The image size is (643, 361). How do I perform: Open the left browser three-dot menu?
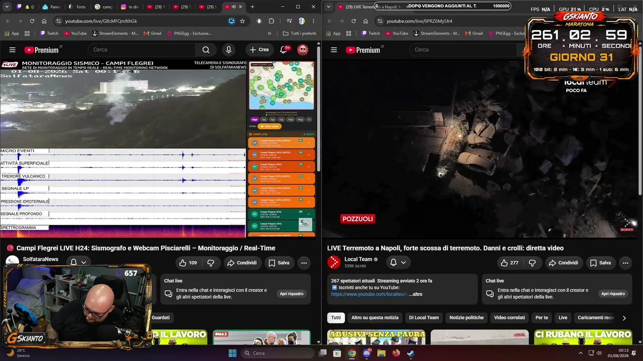[x=313, y=21]
